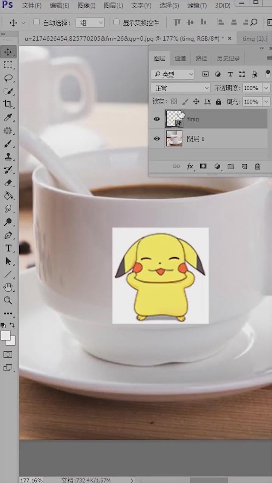Image resolution: width=272 pixels, height=483 pixels.
Task: Open the 正常 blend mode dropdown
Action: click(x=181, y=88)
